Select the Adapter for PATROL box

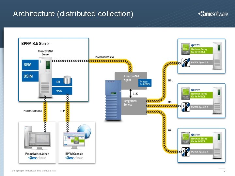[145, 83]
